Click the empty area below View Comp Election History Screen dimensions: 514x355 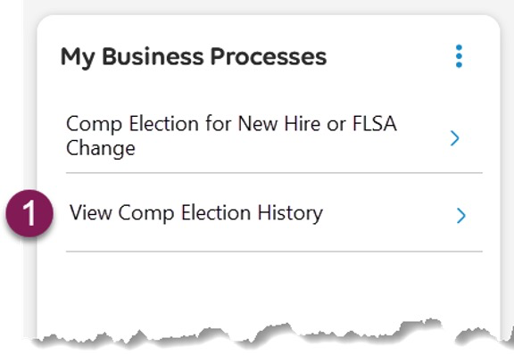pos(274,288)
